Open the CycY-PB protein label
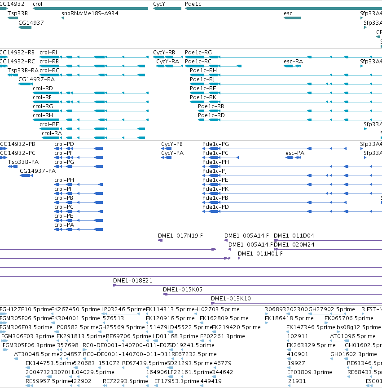 (172, 144)
